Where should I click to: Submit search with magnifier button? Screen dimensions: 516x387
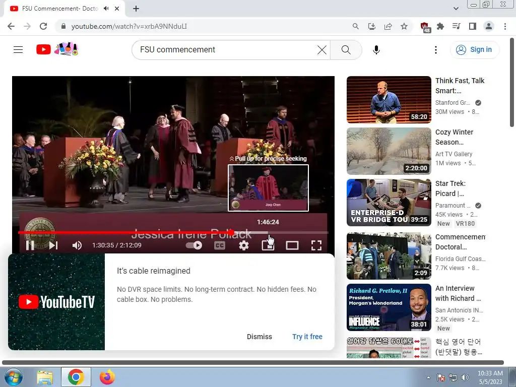tap(346, 50)
